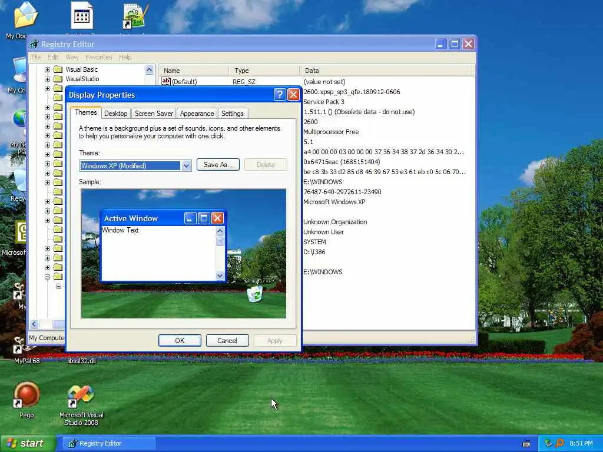Open Microsoft Visual Studio 2008 desktop icon
Screen dimensions: 603x452
click(x=81, y=405)
